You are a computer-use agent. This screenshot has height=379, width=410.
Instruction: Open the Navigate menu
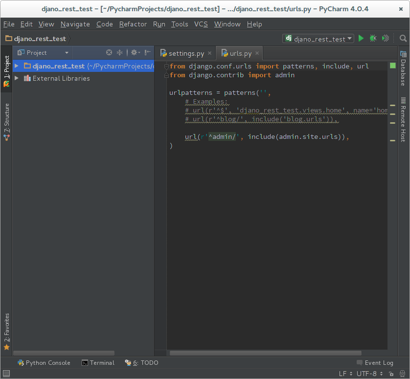(75, 24)
